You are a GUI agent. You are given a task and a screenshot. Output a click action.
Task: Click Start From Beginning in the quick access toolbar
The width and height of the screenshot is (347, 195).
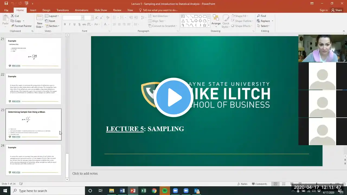coord(26,4)
